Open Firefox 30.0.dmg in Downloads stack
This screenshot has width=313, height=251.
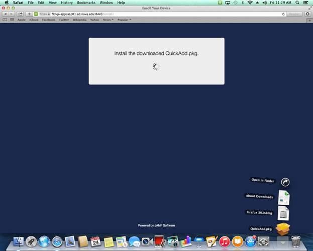tap(283, 213)
